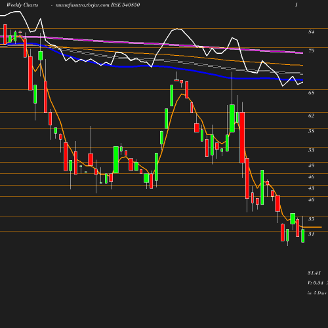Viewport: 328px width, 328px height.
Task: Click the 31.41 last price value
Action: (314, 273)
